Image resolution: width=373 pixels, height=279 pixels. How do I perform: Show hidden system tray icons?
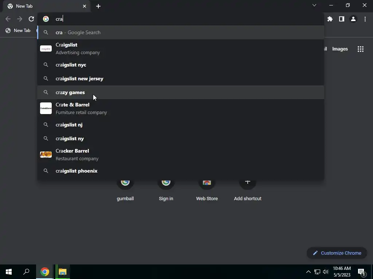point(308,272)
